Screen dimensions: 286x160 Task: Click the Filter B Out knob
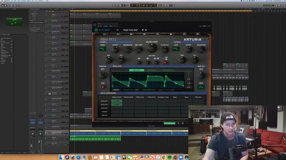point(195,60)
